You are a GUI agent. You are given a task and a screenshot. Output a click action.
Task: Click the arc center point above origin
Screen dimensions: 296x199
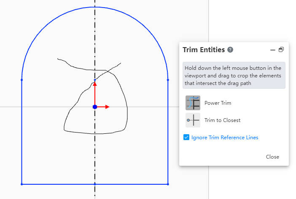coord(95,80)
